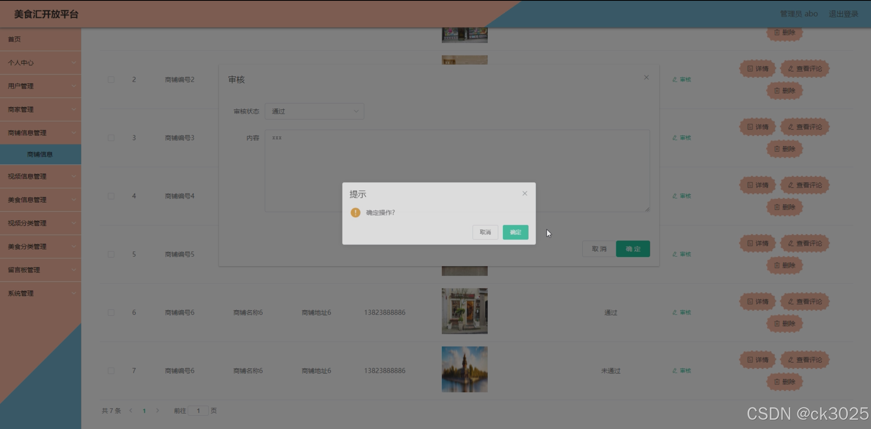
Task: Tick the checkbox for row 2
Action: point(111,79)
